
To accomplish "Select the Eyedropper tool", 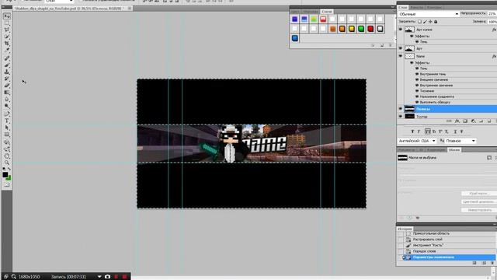I will click(7, 51).
